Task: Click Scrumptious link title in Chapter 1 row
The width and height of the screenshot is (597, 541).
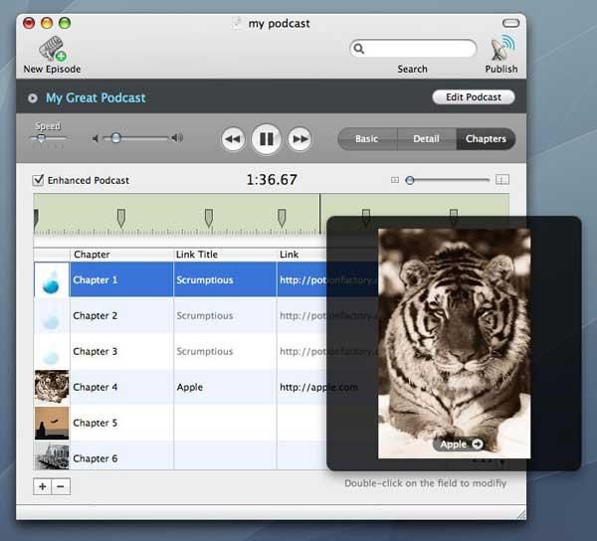Action: pyautogui.click(x=205, y=280)
